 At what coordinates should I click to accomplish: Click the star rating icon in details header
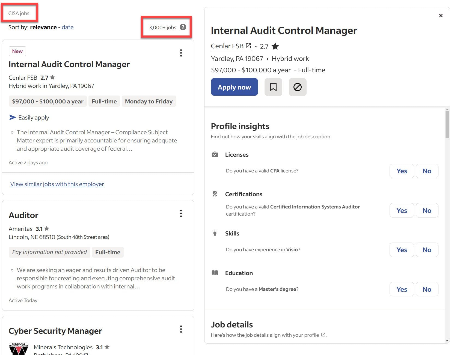(x=275, y=46)
